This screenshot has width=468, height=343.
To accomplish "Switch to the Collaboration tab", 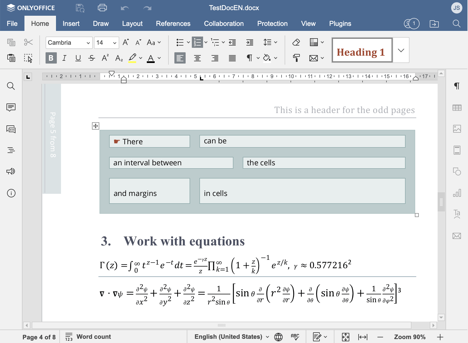I will 224,24.
